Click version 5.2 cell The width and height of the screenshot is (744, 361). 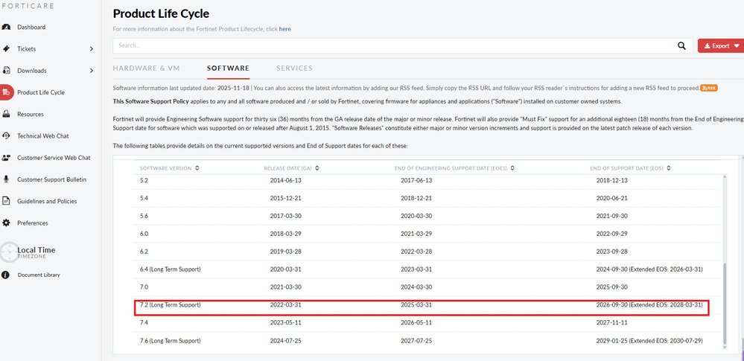click(x=143, y=180)
